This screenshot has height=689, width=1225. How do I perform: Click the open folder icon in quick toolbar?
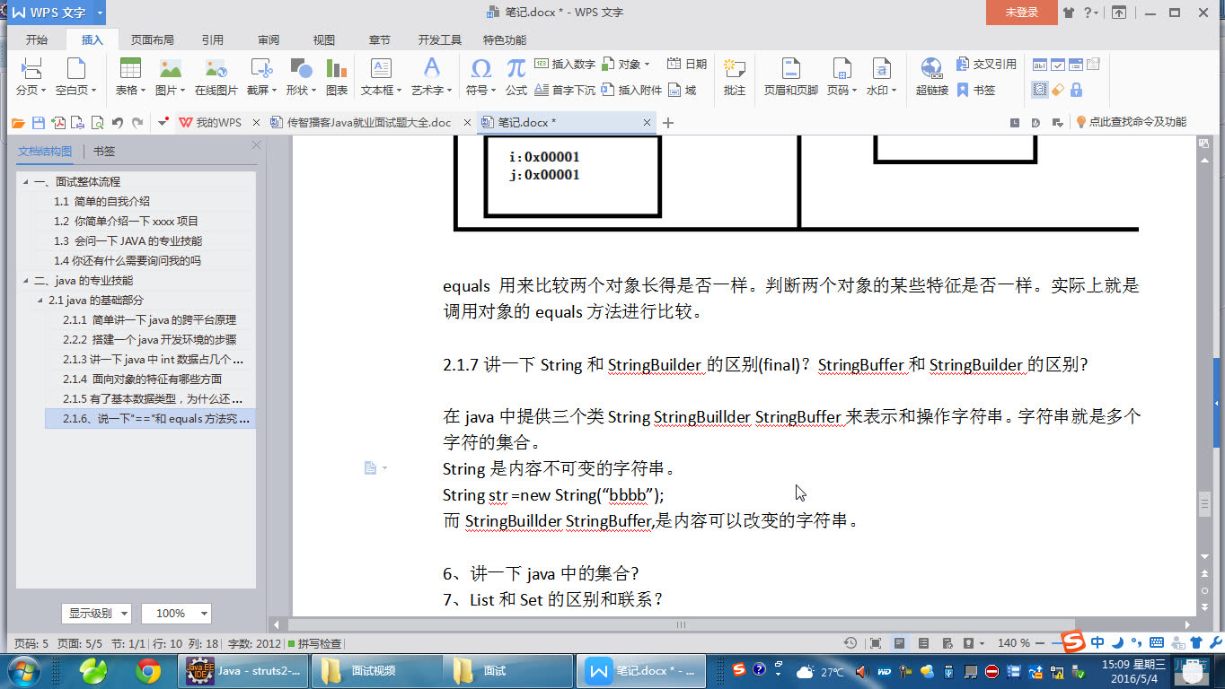pyautogui.click(x=18, y=123)
